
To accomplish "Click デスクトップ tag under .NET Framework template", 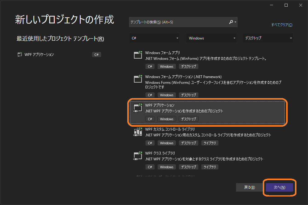I will pyautogui.click(x=189, y=95).
